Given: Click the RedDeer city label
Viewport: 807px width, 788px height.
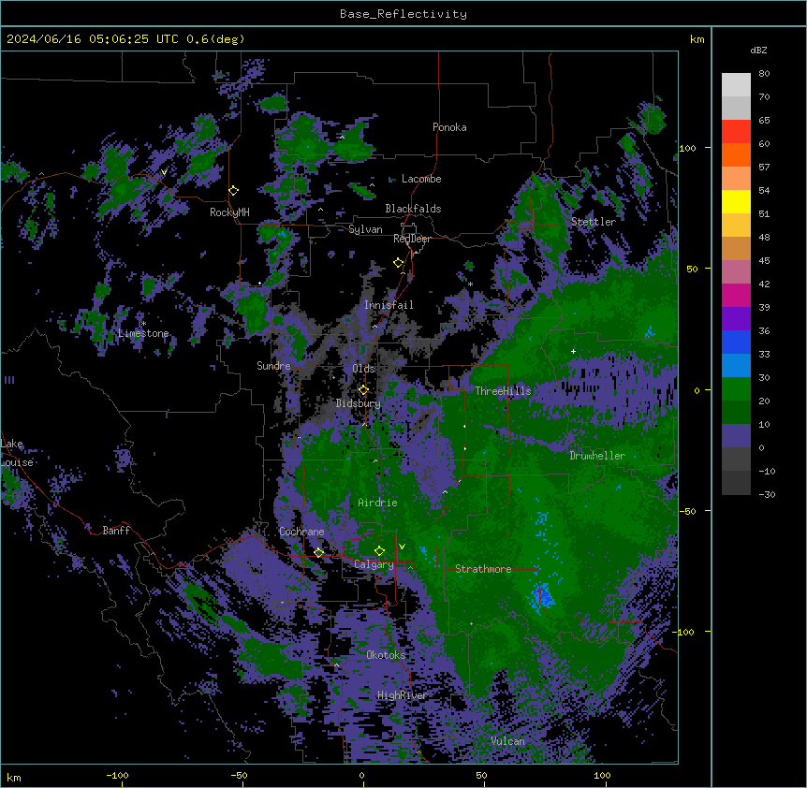Looking at the screenshot, I should [x=412, y=239].
